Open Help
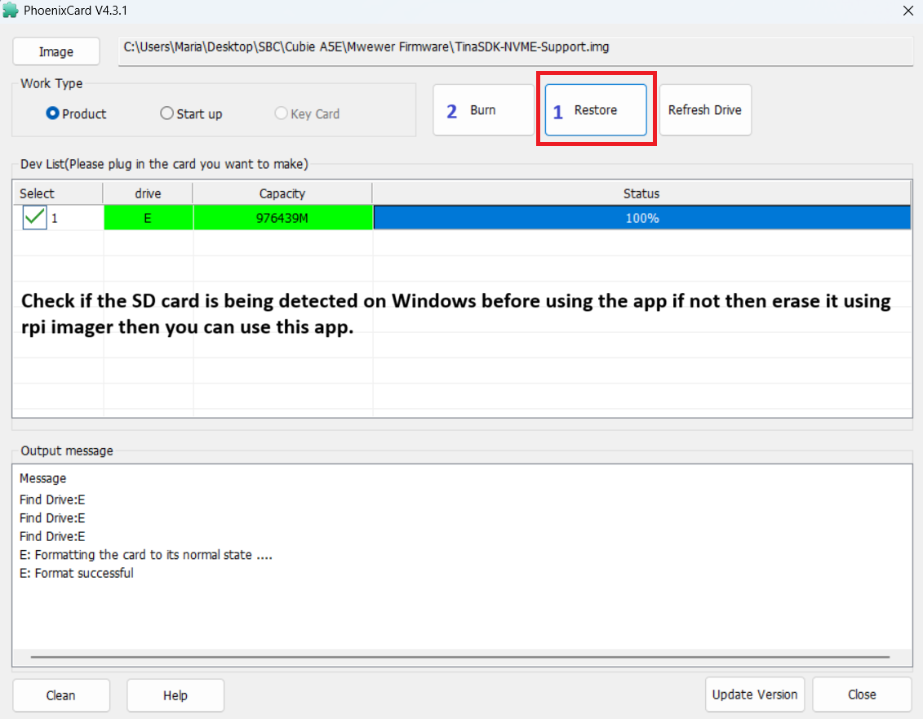The image size is (923, 719). click(x=175, y=695)
